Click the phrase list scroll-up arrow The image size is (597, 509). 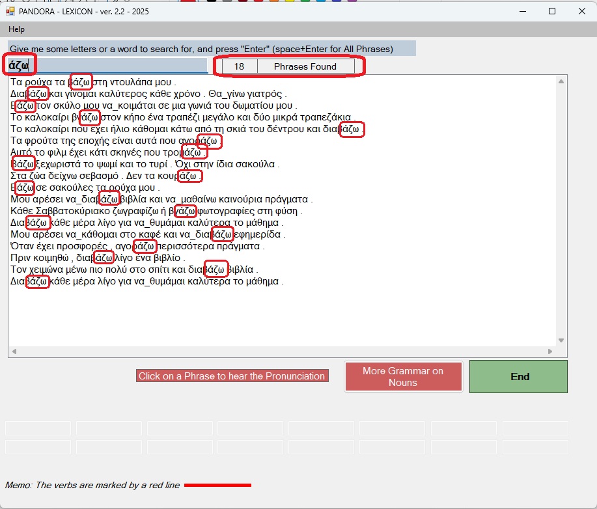(x=562, y=81)
